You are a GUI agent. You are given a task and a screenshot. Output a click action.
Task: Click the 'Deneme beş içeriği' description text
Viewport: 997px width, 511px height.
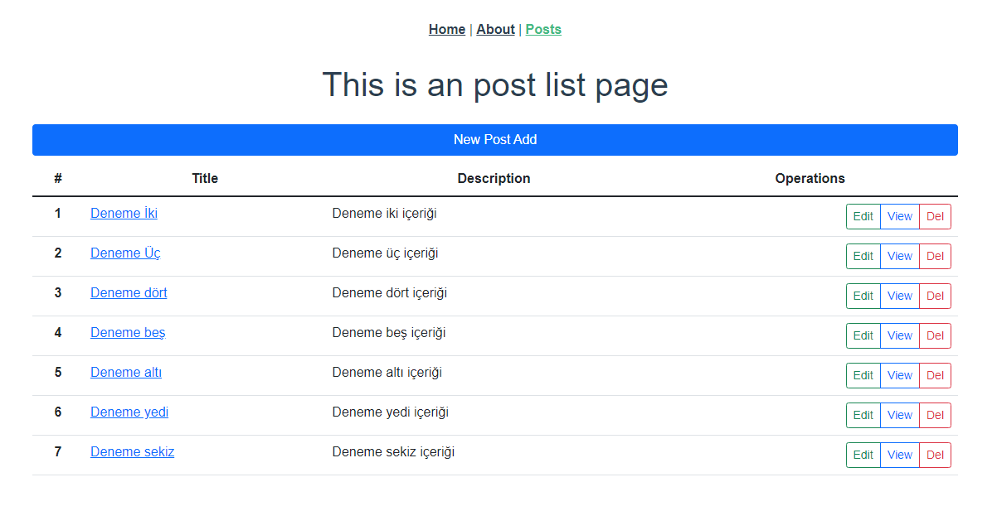click(389, 333)
